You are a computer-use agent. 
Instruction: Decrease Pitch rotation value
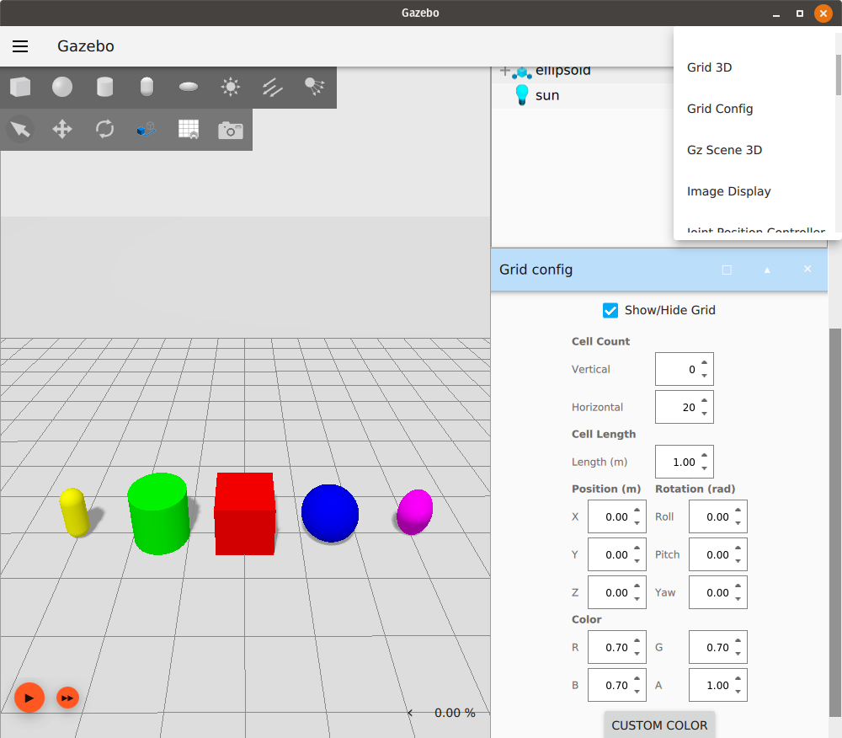click(x=738, y=561)
